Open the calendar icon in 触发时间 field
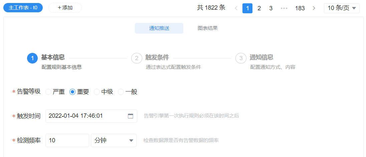This screenshot has width=366, height=157. (131, 116)
